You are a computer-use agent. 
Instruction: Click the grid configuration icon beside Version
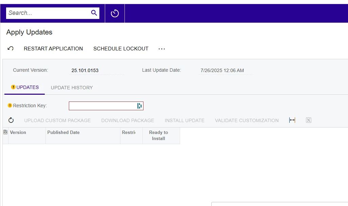pyautogui.click(x=5, y=132)
